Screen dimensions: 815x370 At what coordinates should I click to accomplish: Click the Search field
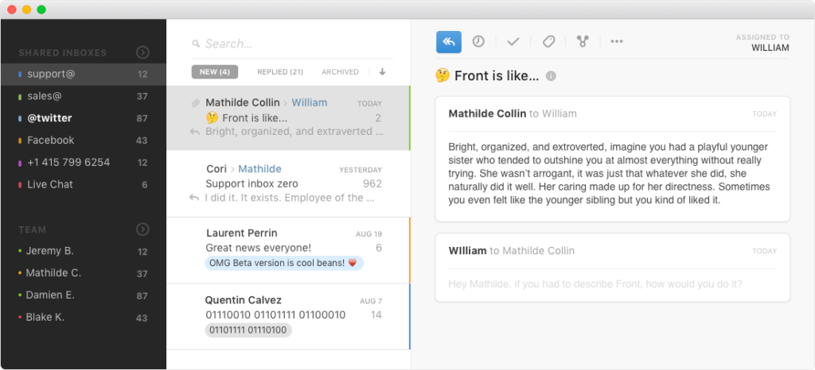point(293,44)
